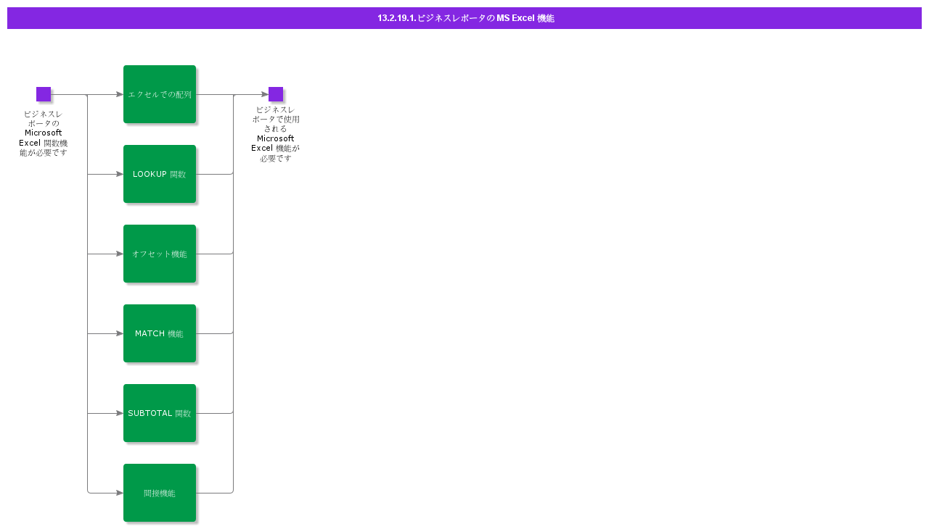Screen dimensions: 929x529
Task: Click arrowhead entering LOOKUP 関数 box
Action: click(x=120, y=174)
